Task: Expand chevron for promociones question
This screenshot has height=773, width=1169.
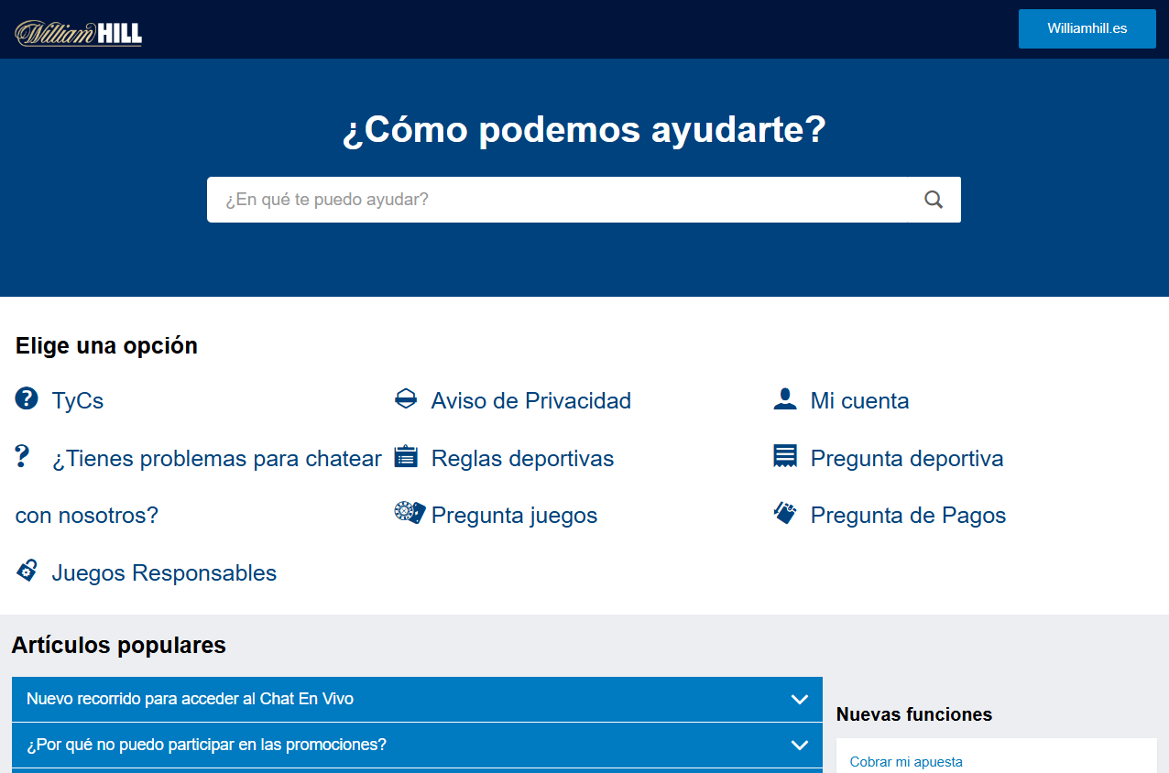Action: pos(800,746)
